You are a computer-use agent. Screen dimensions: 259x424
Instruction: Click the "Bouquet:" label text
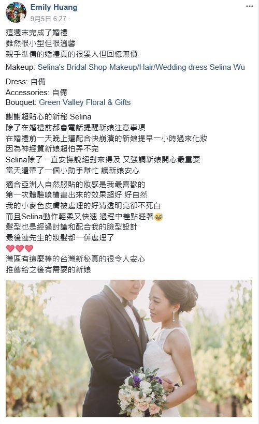click(21, 102)
